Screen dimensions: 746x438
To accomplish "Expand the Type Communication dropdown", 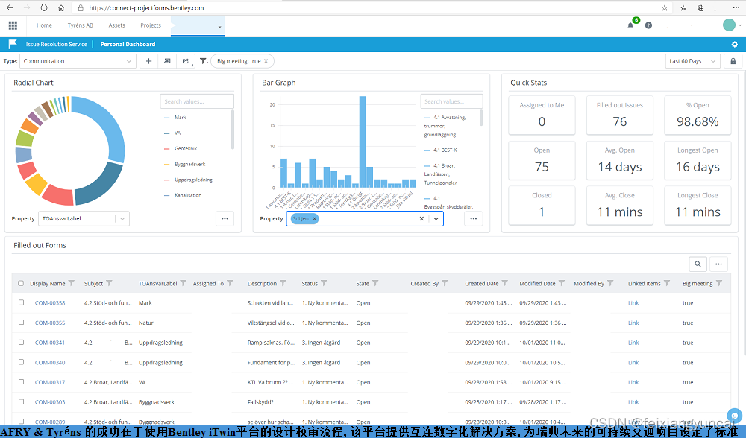I will click(x=128, y=61).
